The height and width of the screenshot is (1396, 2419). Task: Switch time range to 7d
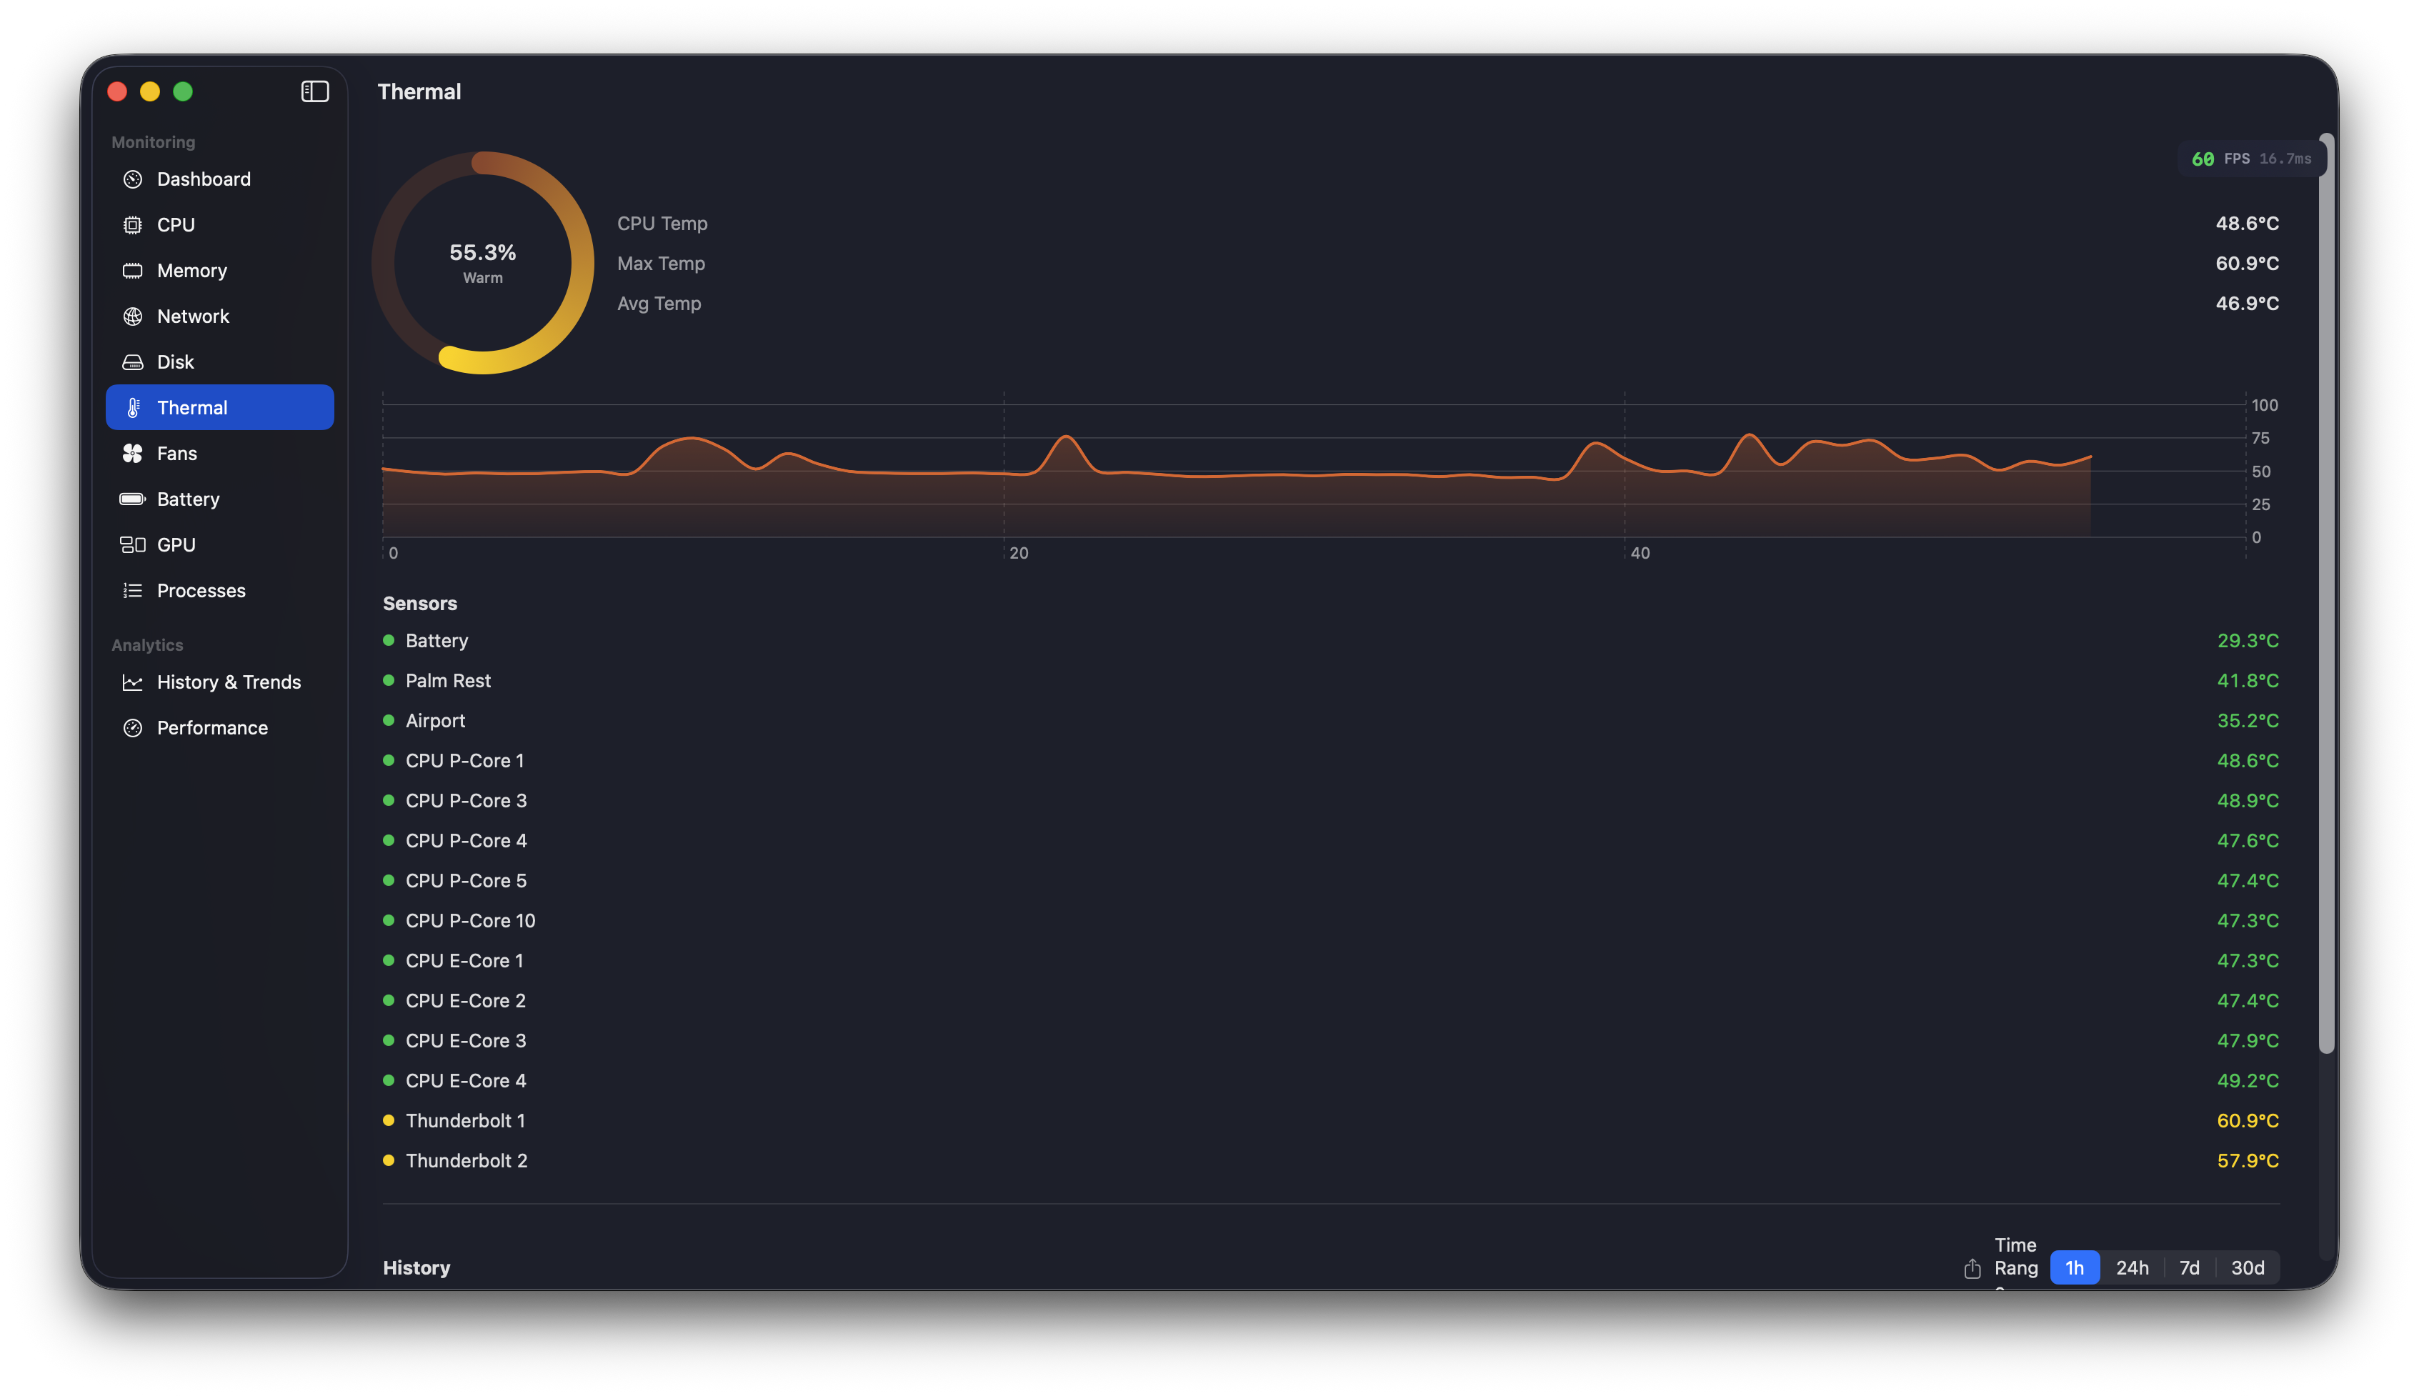[2189, 1267]
